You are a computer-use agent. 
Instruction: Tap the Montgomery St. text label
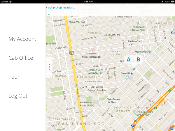[143, 52]
